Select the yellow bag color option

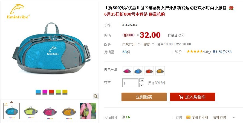pyautogui.click(x=160, y=71)
